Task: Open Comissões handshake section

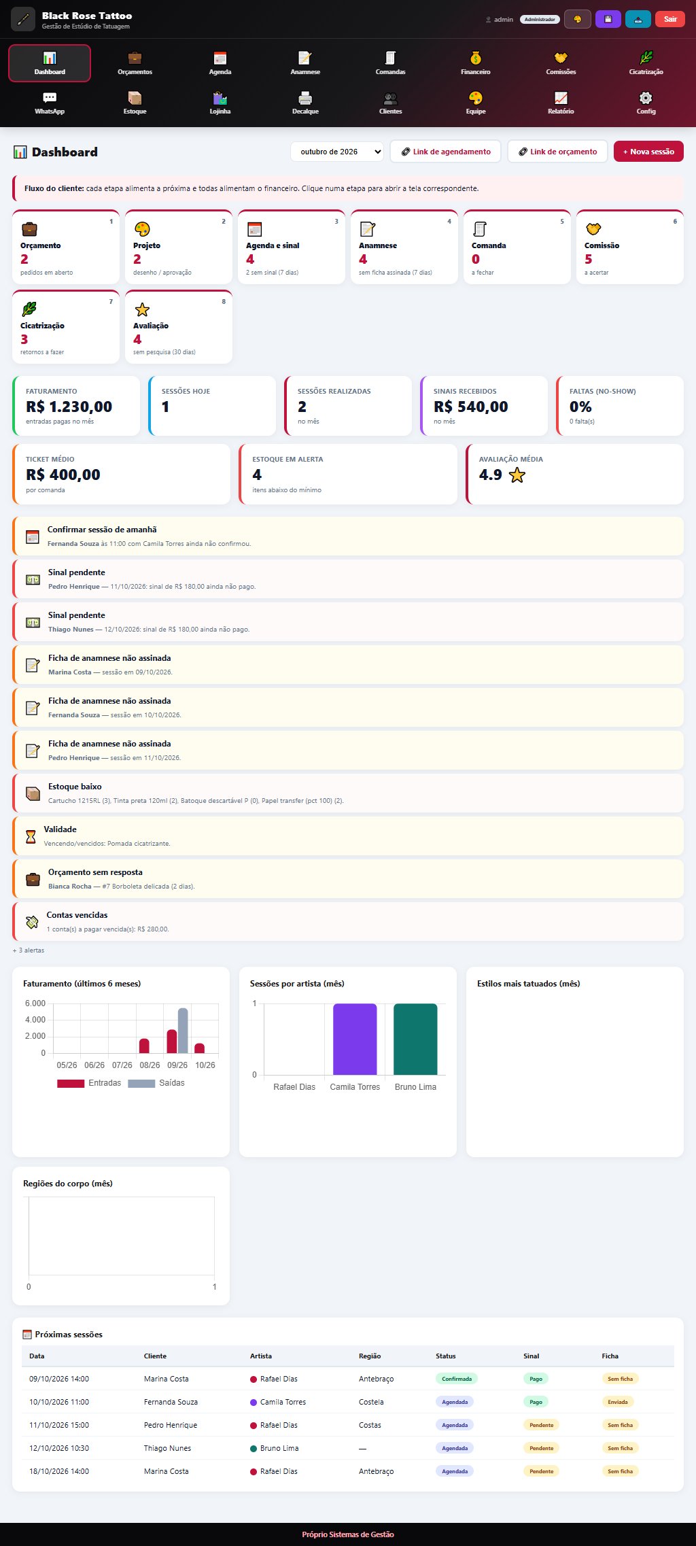Action: pyautogui.click(x=561, y=63)
